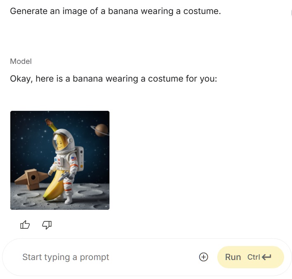The height and width of the screenshot is (279, 292).
Task: Click the banana's astronaut helmet in image
Action: (63, 141)
